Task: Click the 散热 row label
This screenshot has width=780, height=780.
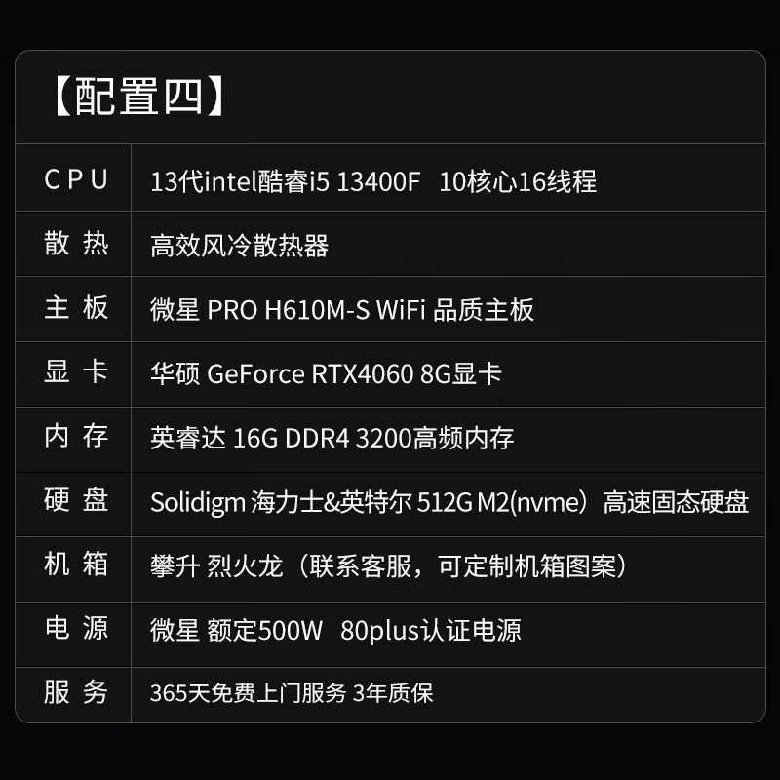Action: tap(76, 245)
